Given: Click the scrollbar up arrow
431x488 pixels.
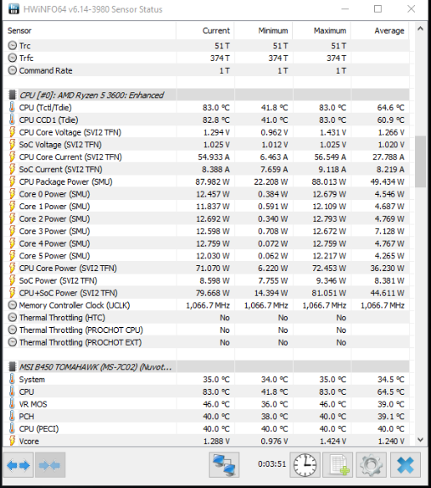Looking at the screenshot, I should pos(420,29).
